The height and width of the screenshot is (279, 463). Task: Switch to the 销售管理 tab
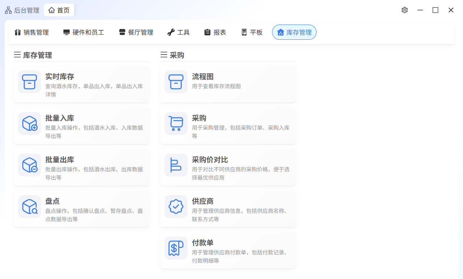[31, 33]
